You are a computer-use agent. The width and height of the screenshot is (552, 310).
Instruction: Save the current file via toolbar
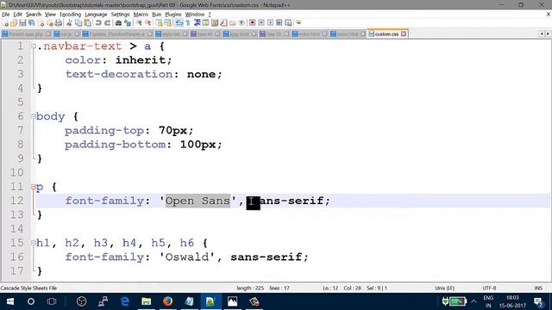[22, 23]
